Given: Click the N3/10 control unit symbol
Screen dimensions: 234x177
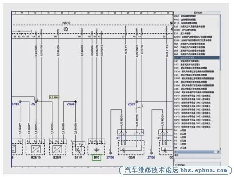Looking at the screenshot, I should (66, 29).
